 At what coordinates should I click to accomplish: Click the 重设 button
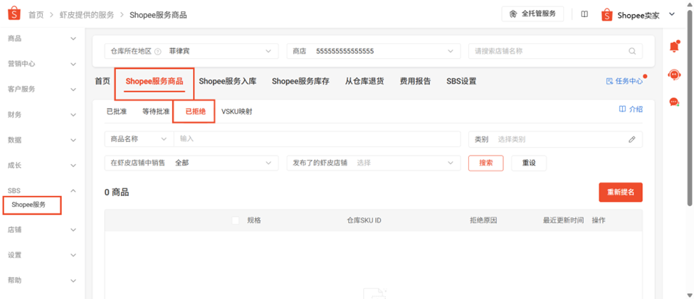click(529, 163)
